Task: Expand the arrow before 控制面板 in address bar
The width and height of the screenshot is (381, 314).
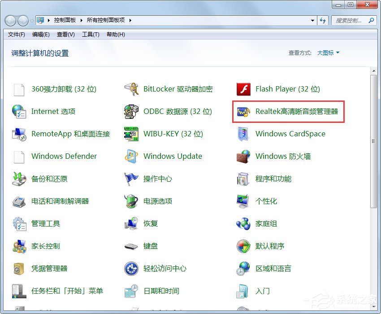Action: point(48,21)
